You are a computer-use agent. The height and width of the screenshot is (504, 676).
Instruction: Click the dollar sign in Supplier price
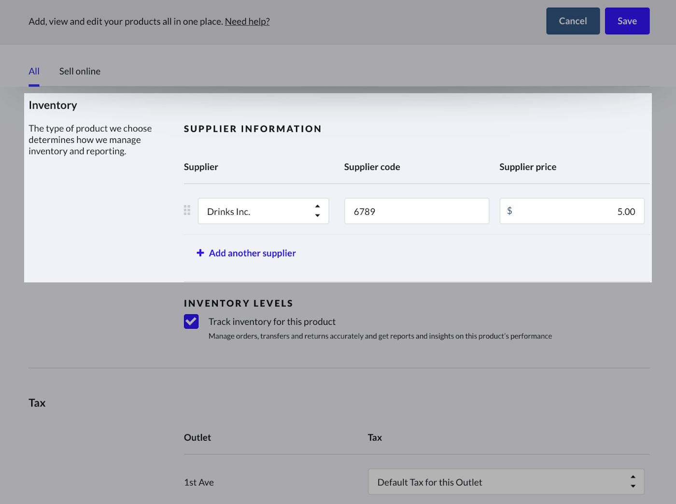509,211
